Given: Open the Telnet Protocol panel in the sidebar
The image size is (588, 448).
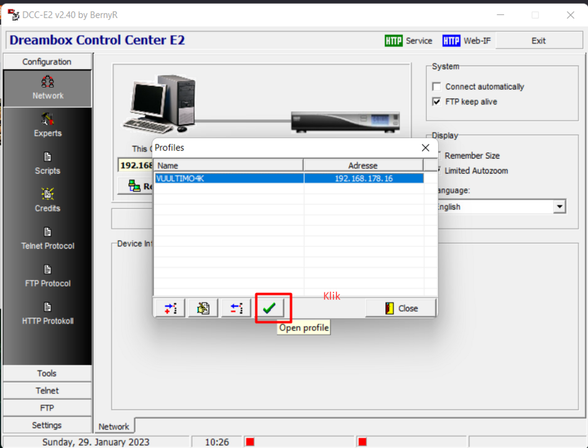Looking at the screenshot, I should [x=47, y=239].
